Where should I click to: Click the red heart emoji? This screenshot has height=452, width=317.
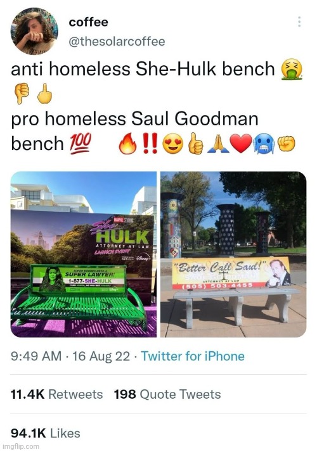(x=242, y=144)
